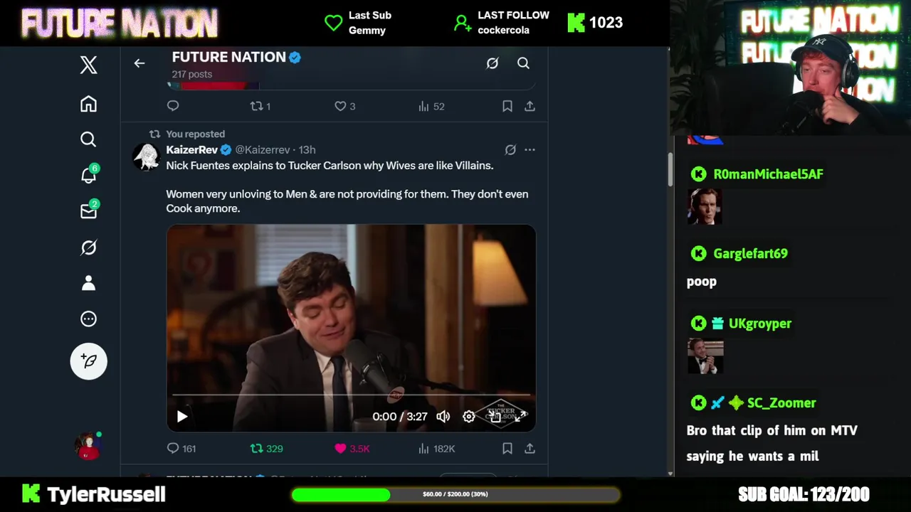Screen dimensions: 911x512
Task: Reply to the post with 52 views
Action: point(173,106)
